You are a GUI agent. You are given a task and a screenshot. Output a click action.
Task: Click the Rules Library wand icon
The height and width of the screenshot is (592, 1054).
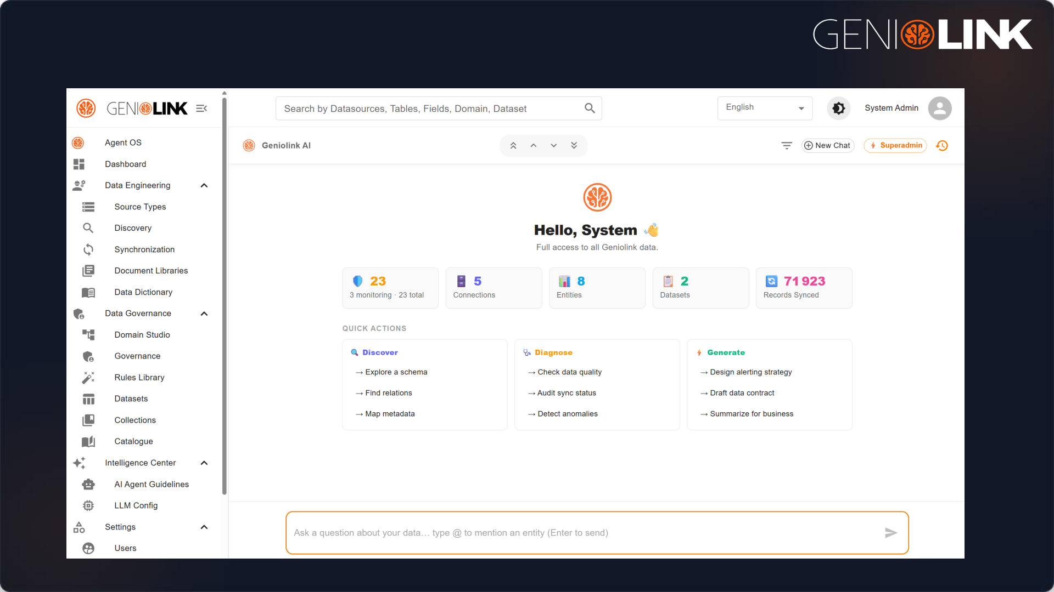coord(88,378)
